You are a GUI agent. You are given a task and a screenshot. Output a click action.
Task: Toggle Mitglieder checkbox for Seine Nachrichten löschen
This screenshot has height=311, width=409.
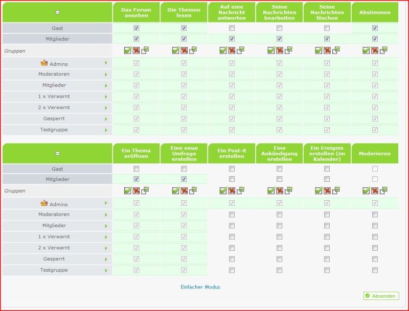327,38
